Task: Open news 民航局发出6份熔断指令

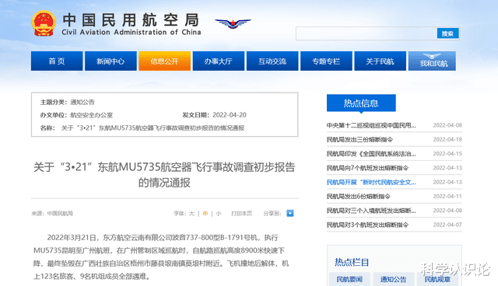Action: (359, 197)
